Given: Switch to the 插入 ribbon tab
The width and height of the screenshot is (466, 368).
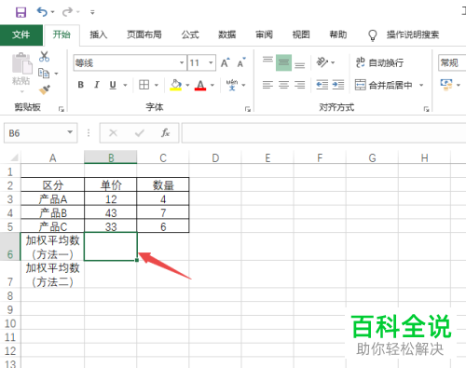Looking at the screenshot, I should coord(99,34).
